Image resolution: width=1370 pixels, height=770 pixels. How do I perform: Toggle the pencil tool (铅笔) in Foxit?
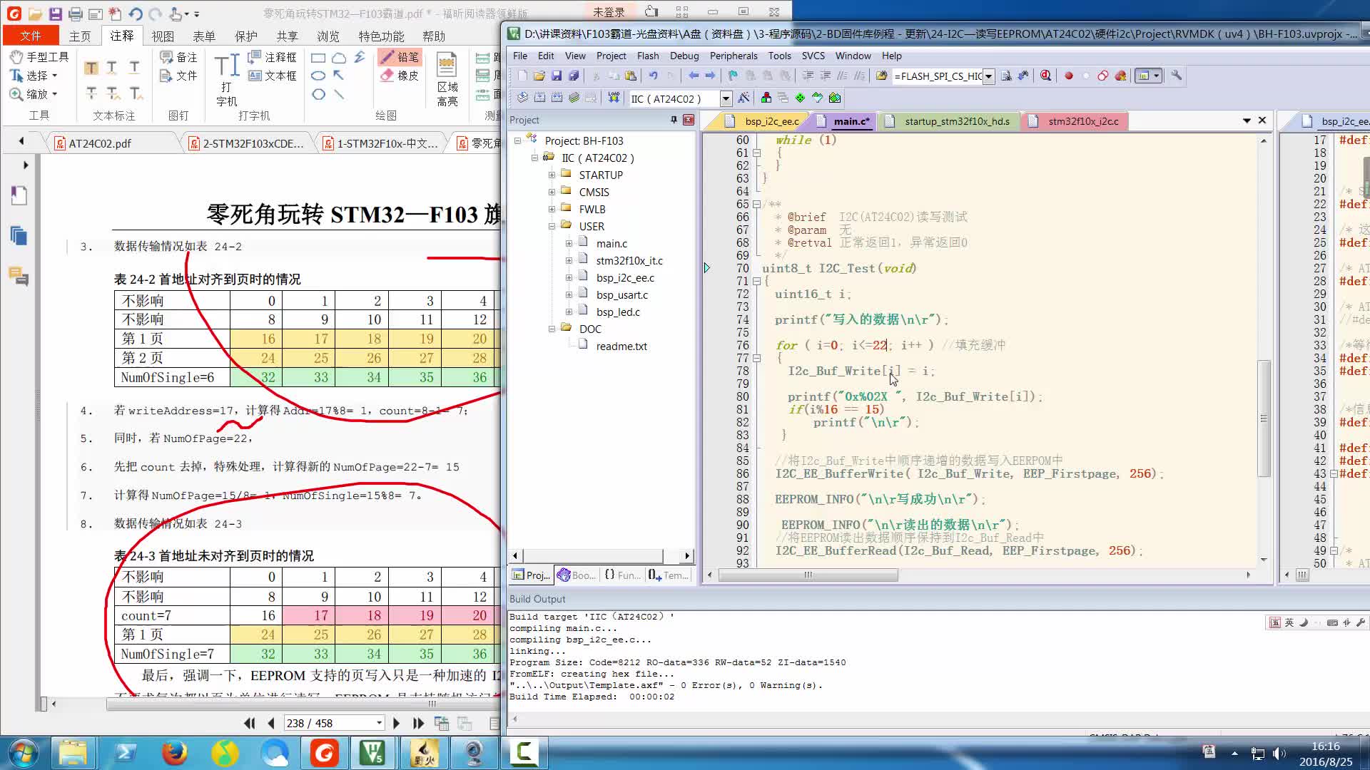pyautogui.click(x=400, y=57)
